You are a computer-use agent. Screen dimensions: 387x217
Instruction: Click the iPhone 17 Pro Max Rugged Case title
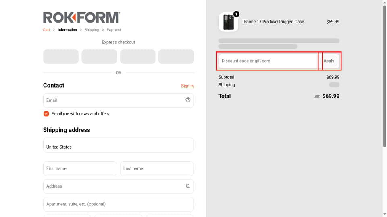click(x=273, y=22)
